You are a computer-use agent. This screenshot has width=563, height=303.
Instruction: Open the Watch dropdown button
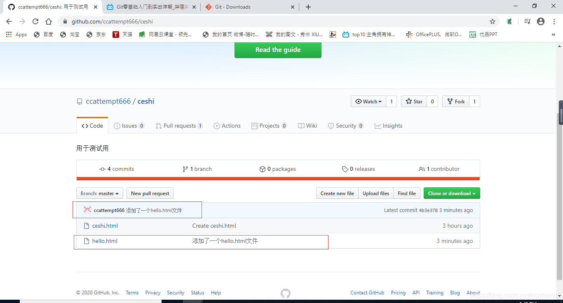coord(368,101)
